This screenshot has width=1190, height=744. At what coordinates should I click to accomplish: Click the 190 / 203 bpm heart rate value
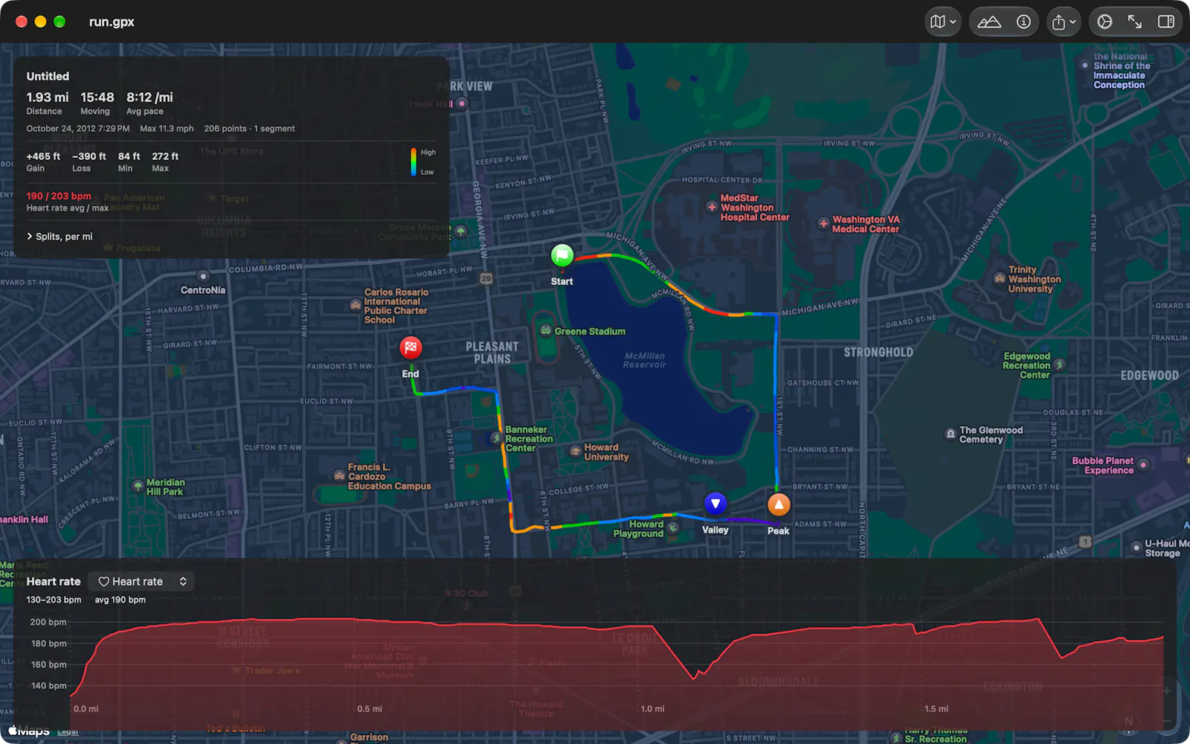pyautogui.click(x=59, y=196)
